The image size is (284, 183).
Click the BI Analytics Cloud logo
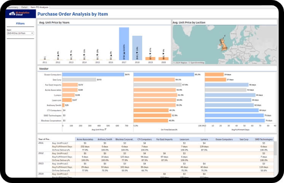(x=19, y=14)
